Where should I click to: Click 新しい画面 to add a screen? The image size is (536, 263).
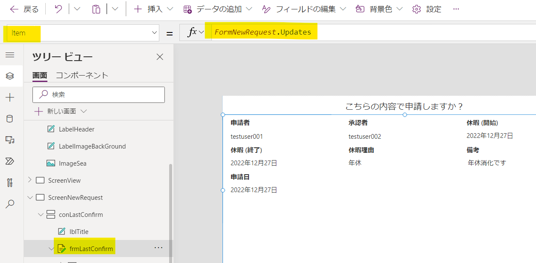point(56,111)
